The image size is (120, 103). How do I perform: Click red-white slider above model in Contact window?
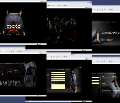pyautogui.click(x=79, y=68)
